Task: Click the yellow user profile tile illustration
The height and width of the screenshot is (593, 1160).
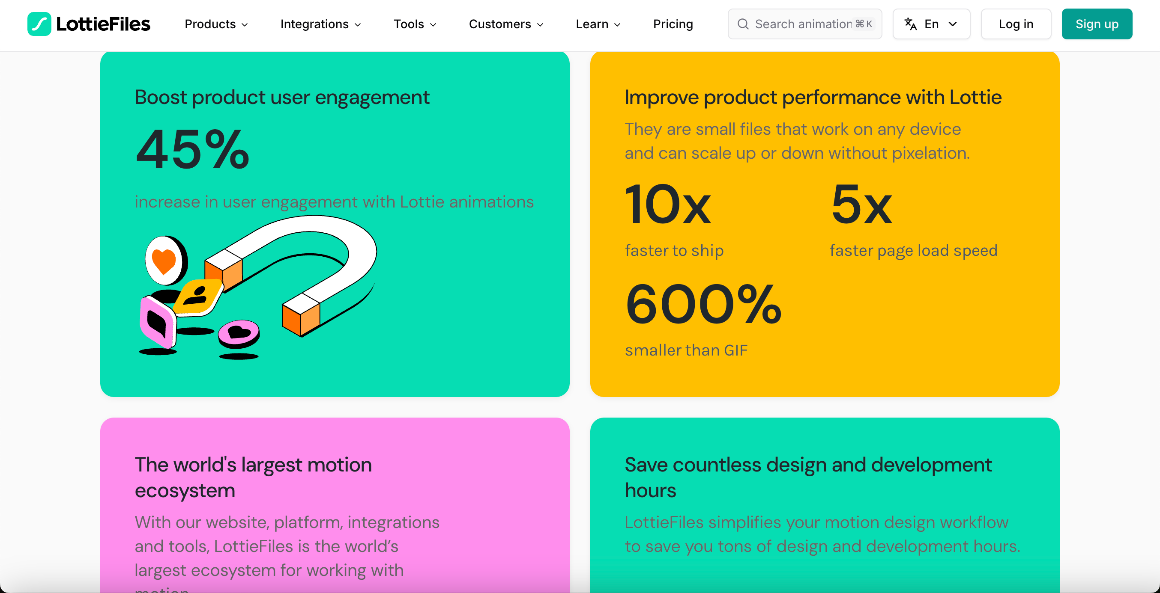Action: click(x=199, y=296)
